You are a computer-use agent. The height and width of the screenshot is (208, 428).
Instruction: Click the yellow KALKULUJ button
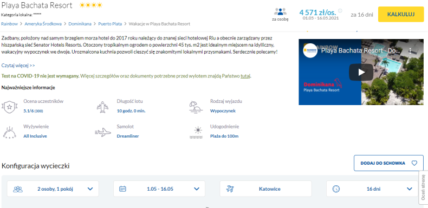click(401, 14)
